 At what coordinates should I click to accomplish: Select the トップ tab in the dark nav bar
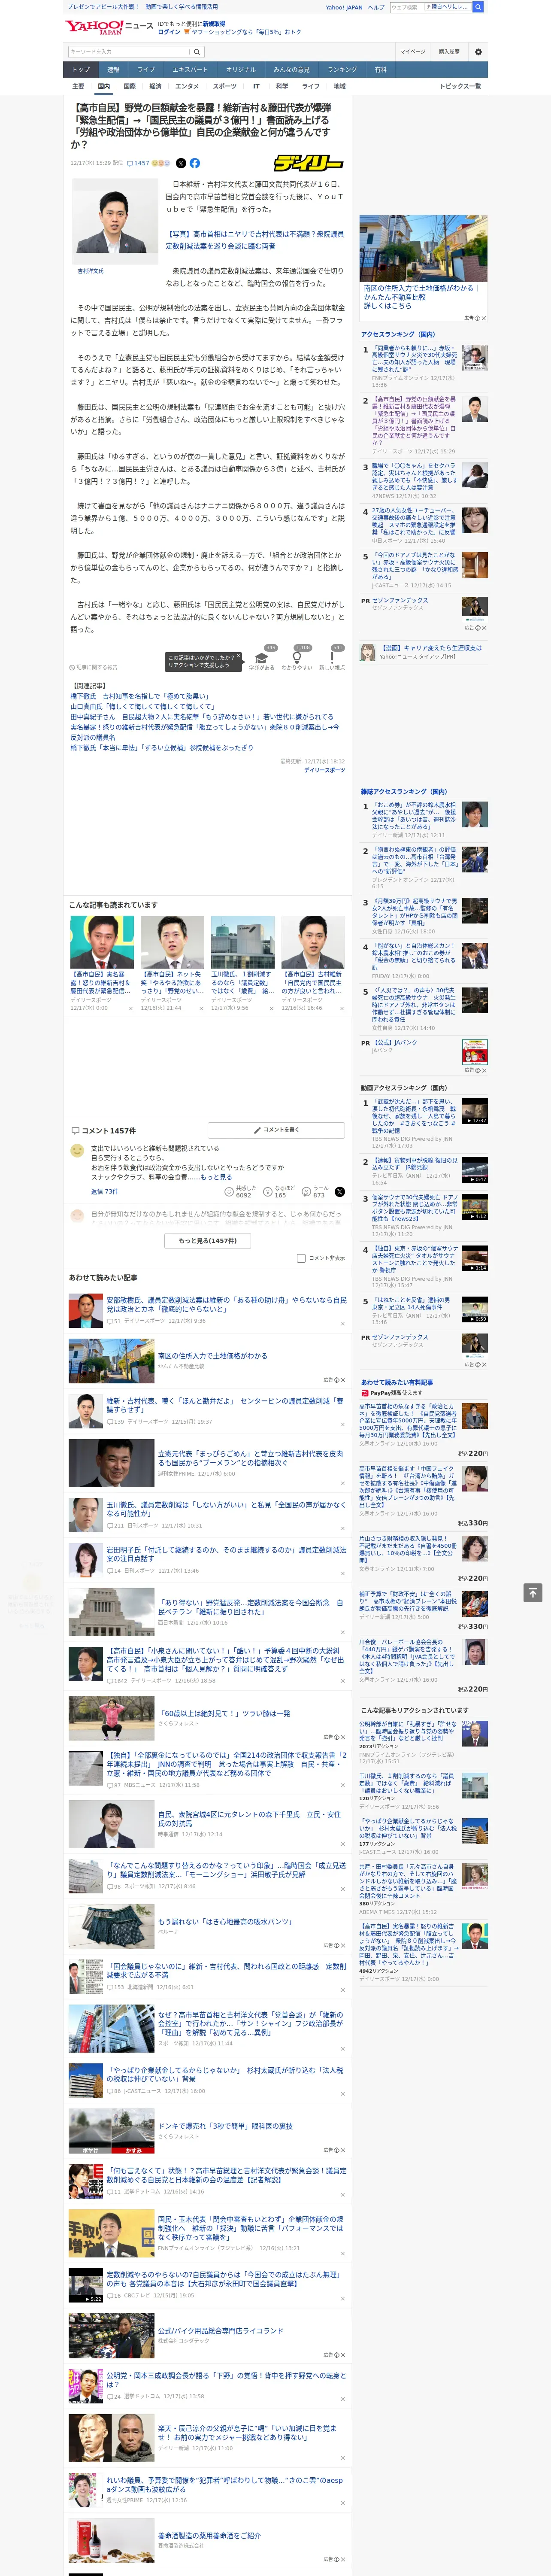tap(81, 69)
